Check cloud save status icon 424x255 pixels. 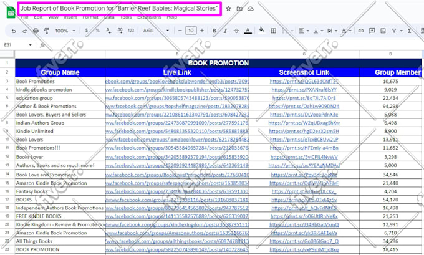251,9
